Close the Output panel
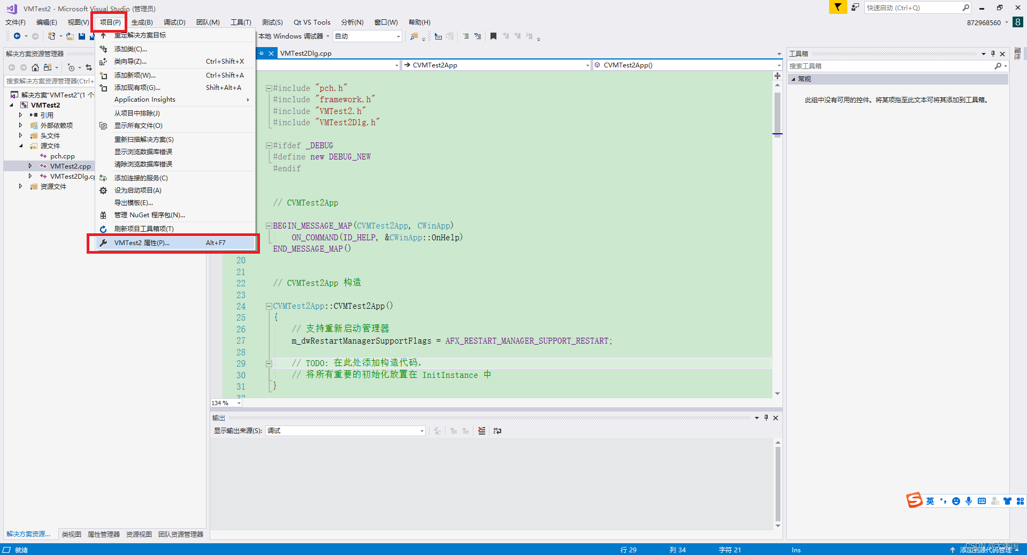Viewport: 1027px width, 555px height. tap(776, 417)
